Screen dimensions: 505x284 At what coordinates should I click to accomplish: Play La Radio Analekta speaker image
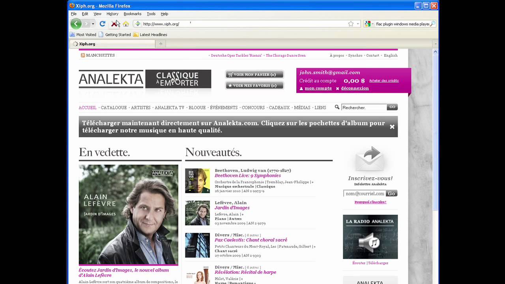(370, 237)
